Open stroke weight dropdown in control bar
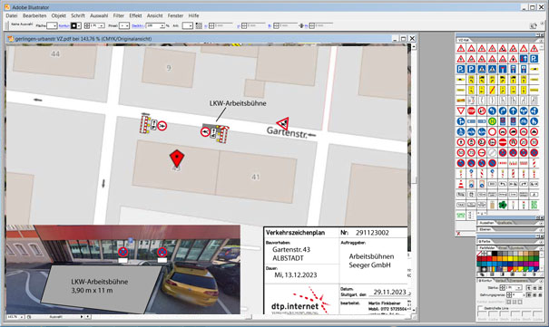This screenshot has height=327, width=549. [102, 26]
